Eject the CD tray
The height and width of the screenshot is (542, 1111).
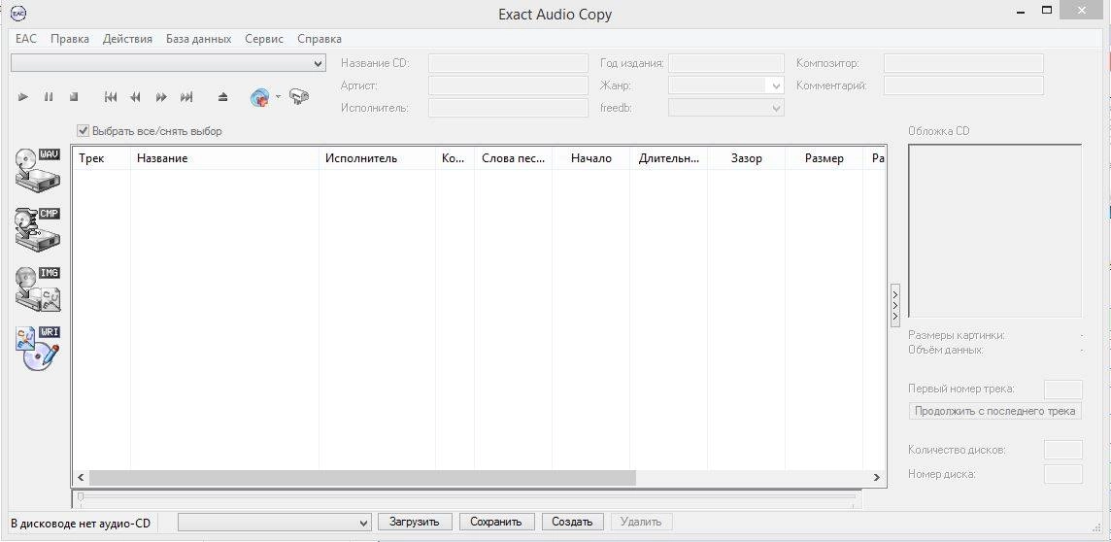click(x=222, y=97)
